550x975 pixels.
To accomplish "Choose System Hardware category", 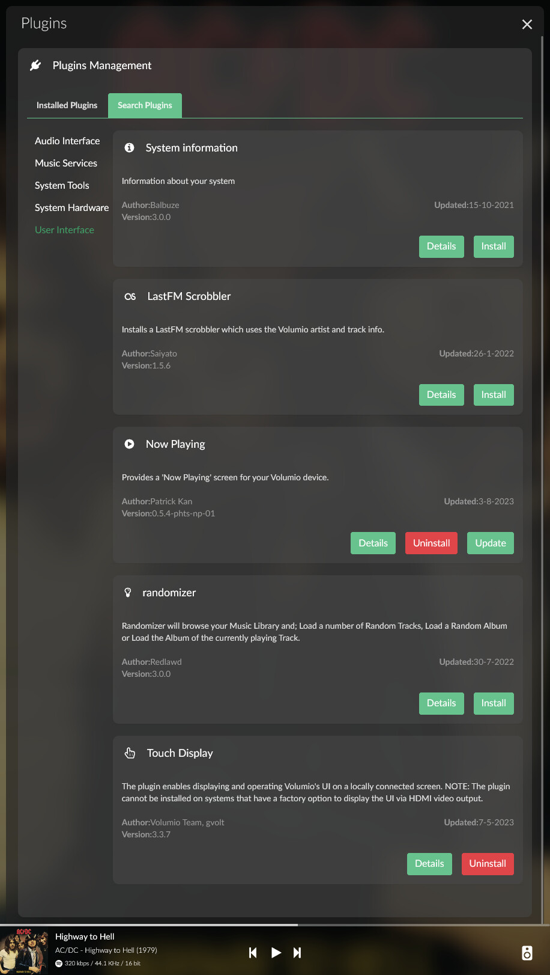I will (72, 207).
